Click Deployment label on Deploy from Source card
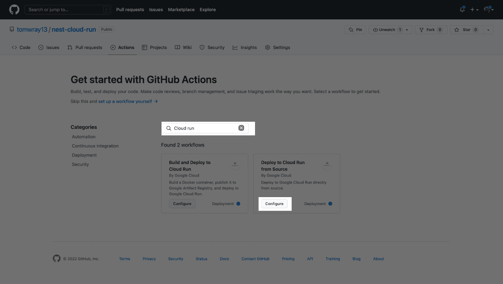The image size is (503, 284). coord(315,204)
